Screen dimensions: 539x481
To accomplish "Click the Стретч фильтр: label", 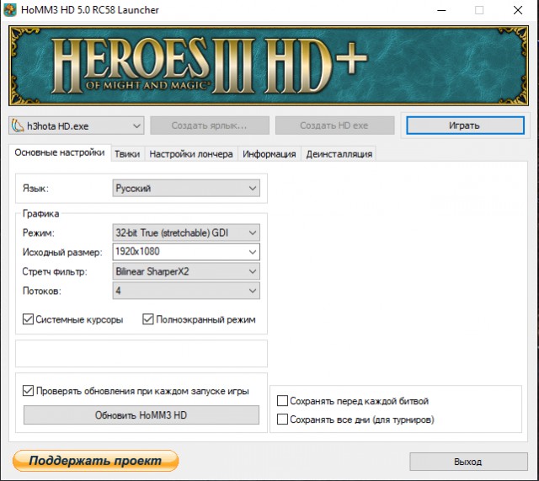I will coord(55,271).
